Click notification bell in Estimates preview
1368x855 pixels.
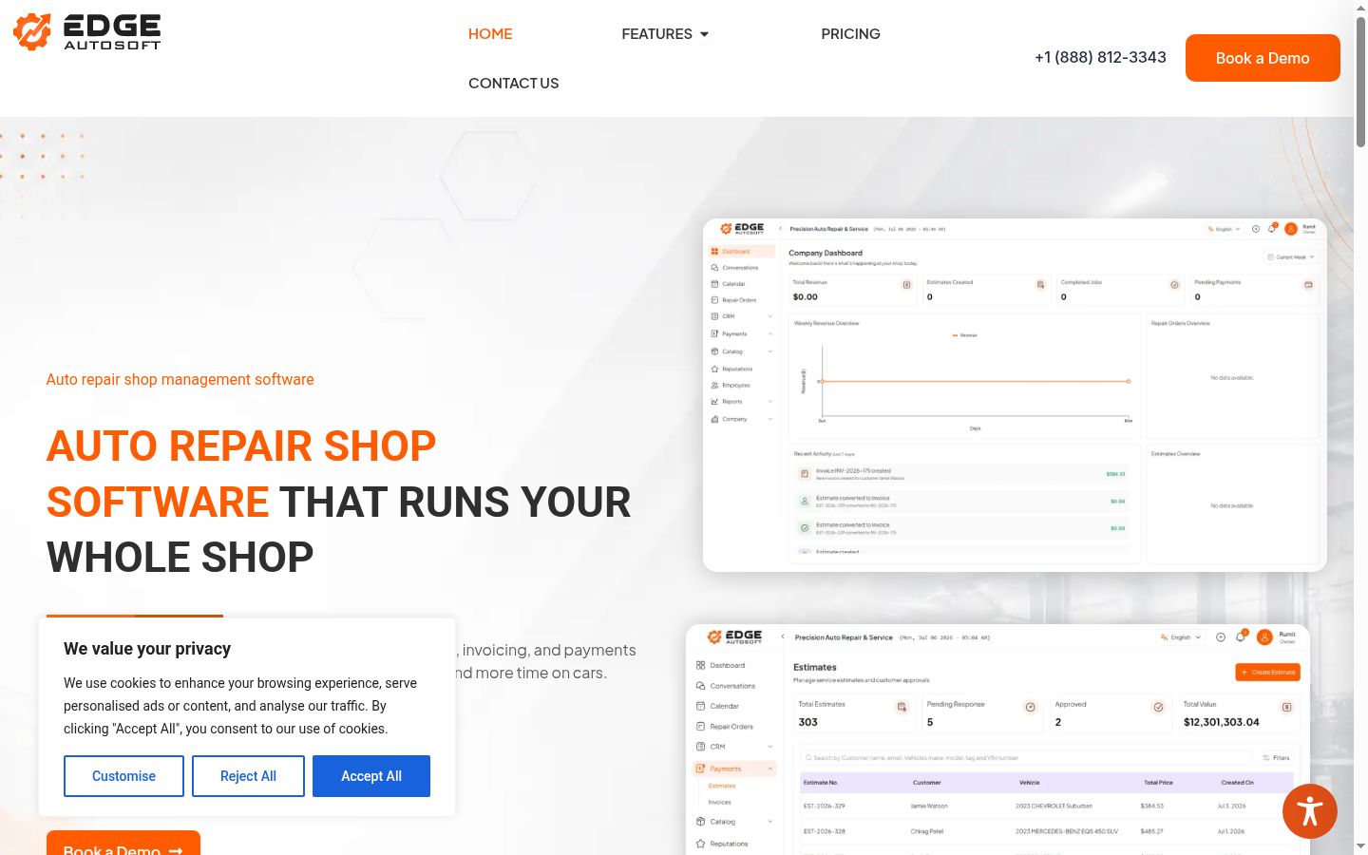(1241, 637)
